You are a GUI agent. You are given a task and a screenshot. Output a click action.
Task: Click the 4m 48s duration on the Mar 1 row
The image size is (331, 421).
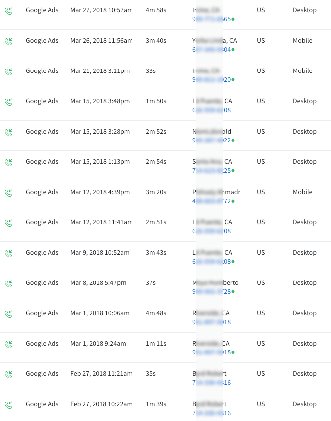(156, 313)
